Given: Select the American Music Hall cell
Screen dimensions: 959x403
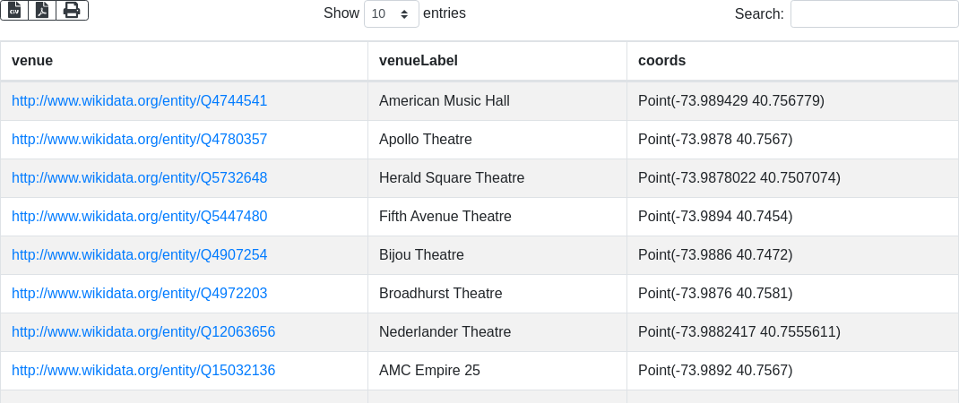Looking at the screenshot, I should pyautogui.click(x=445, y=101).
